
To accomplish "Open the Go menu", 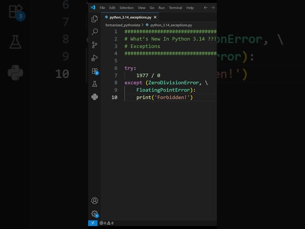I will click(152, 8).
